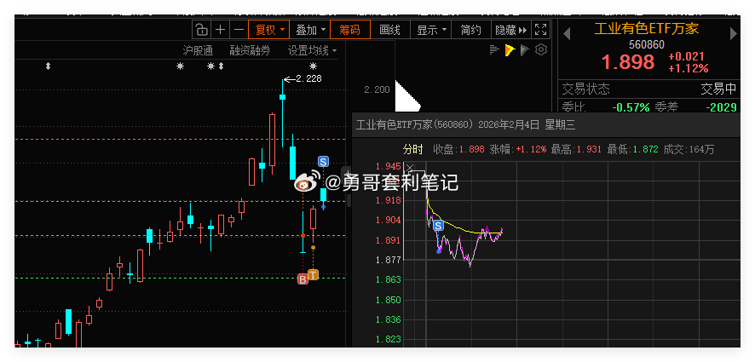The image size is (755, 362).
Task: Click the 工业有色ETF万家 stock name title
Action: [x=646, y=29]
